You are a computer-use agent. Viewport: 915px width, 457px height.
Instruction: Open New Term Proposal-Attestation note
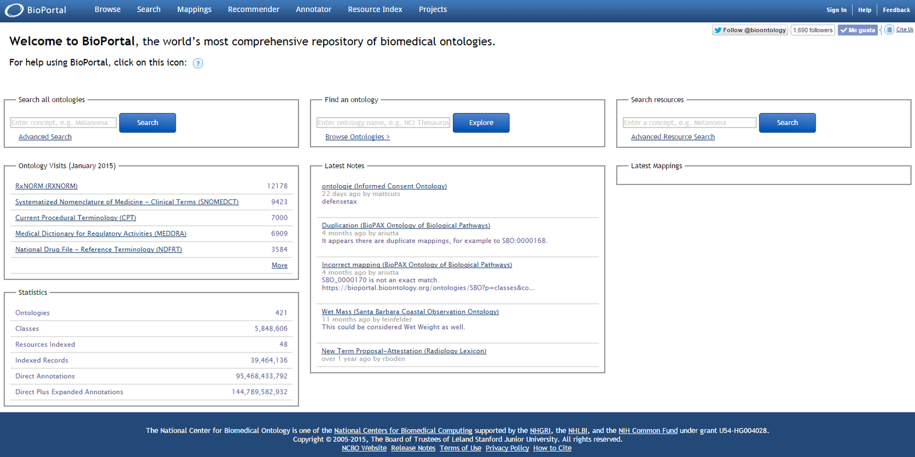[x=404, y=351]
